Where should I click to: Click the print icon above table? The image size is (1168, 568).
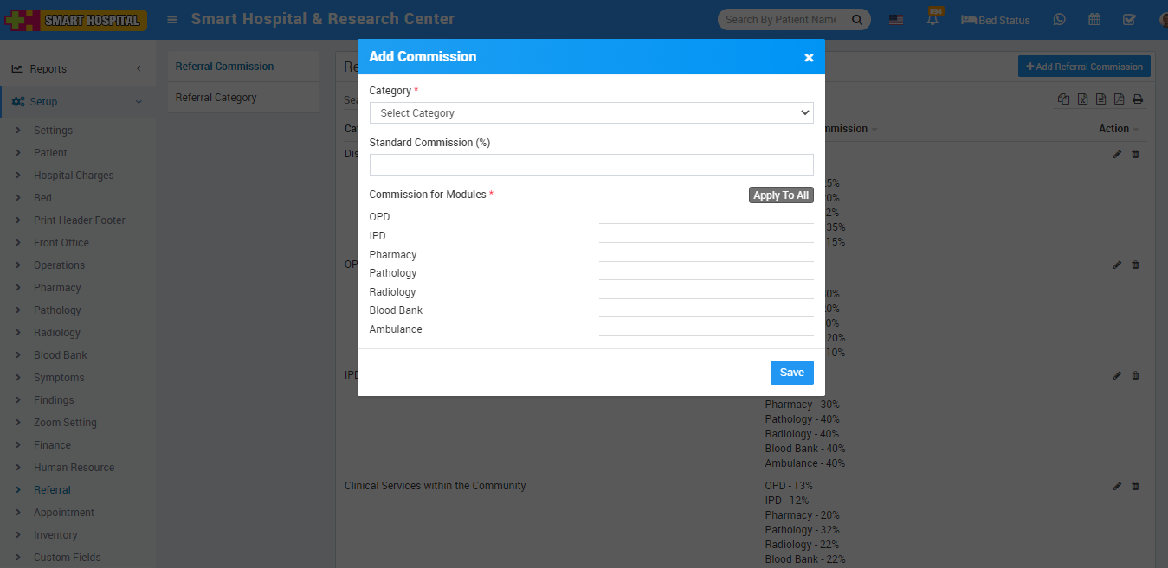[1138, 99]
